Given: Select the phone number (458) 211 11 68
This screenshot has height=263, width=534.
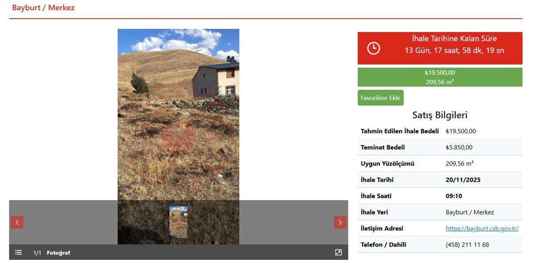Looking at the screenshot, I should (x=467, y=244).
